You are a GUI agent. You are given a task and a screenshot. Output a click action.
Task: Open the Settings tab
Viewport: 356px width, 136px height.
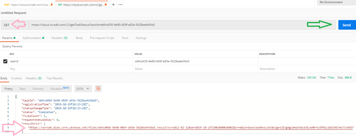[141, 38]
